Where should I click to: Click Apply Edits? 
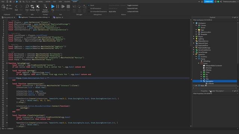tap(112, 12)
